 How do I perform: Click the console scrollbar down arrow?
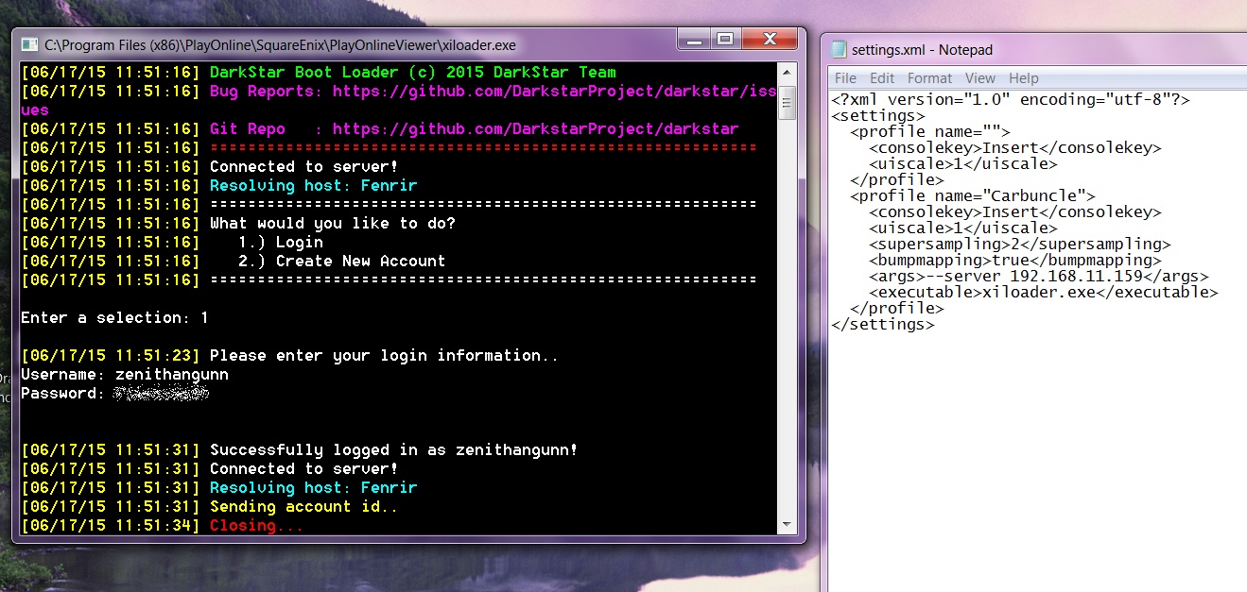(x=787, y=525)
